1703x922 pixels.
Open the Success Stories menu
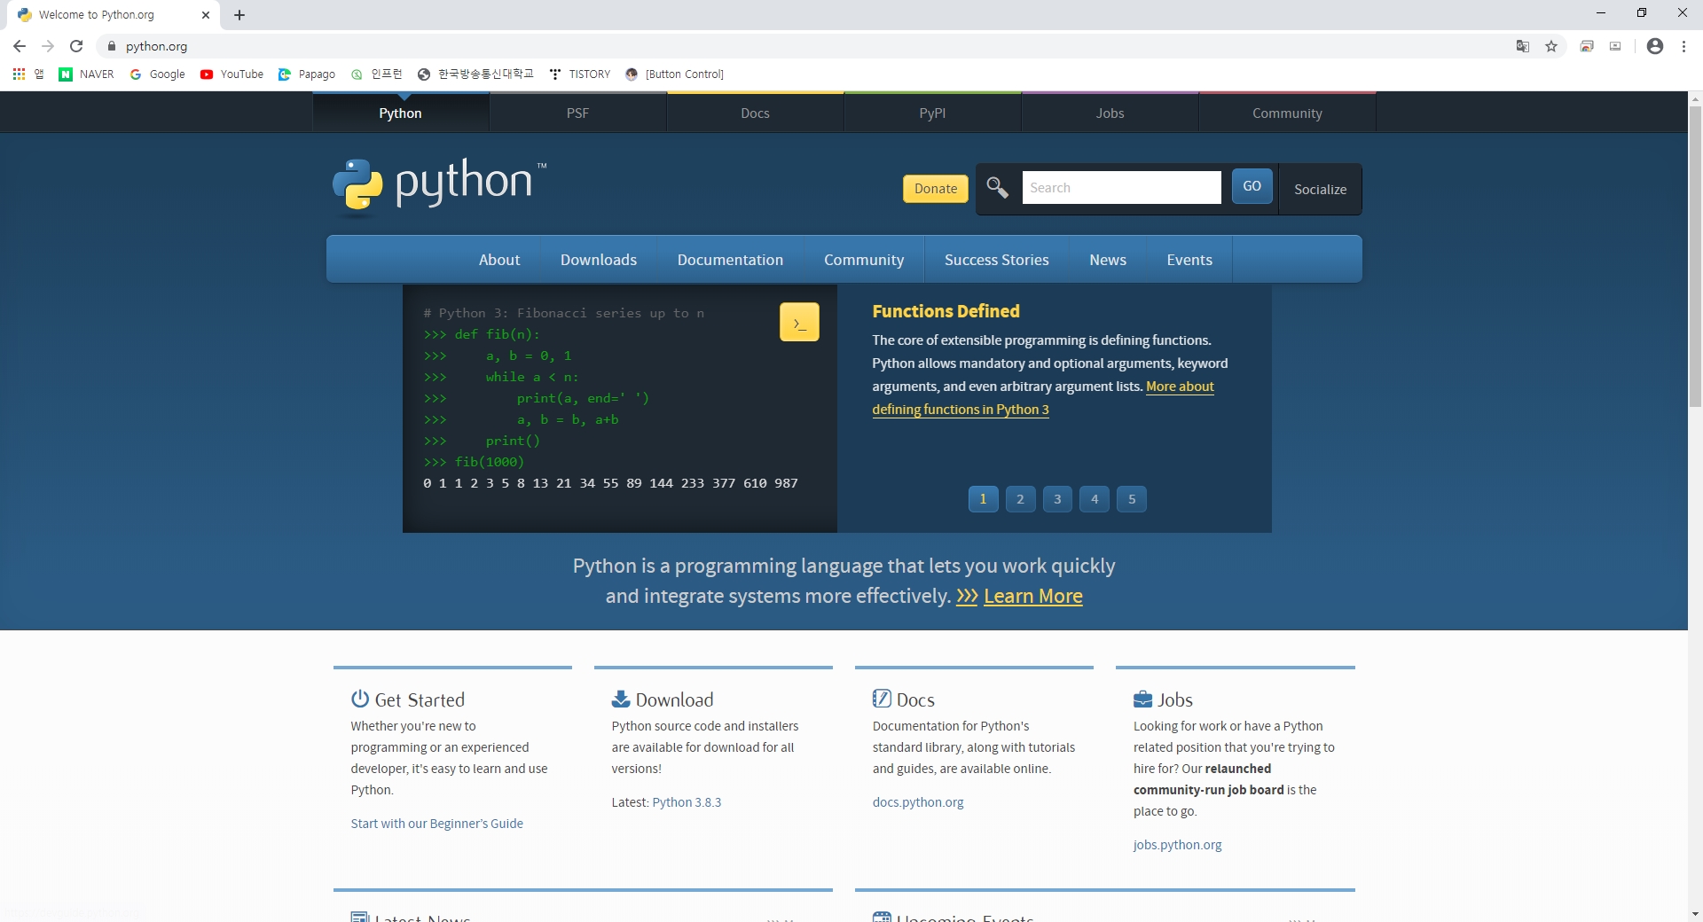pos(997,260)
